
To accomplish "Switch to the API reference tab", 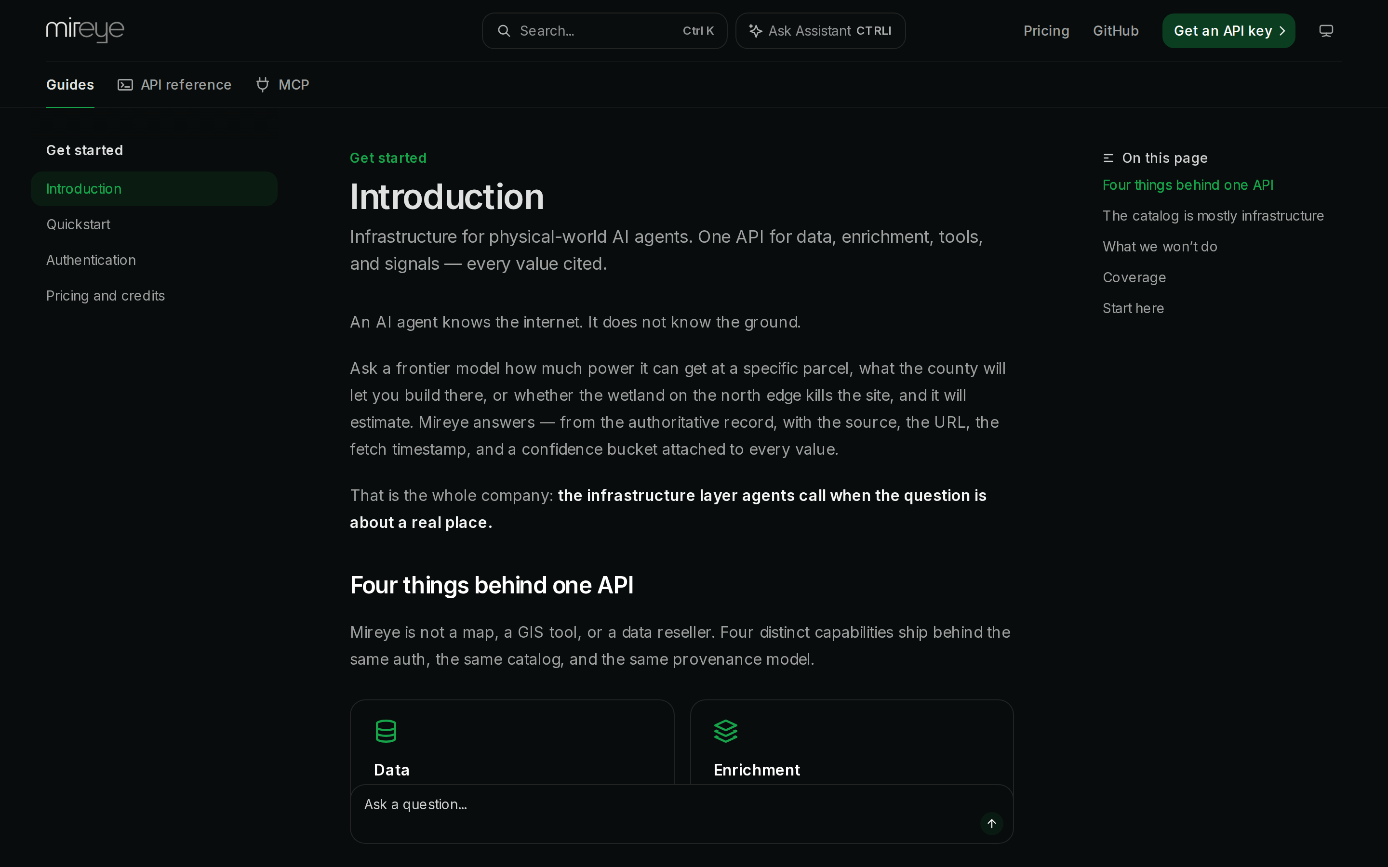I will pos(174,85).
